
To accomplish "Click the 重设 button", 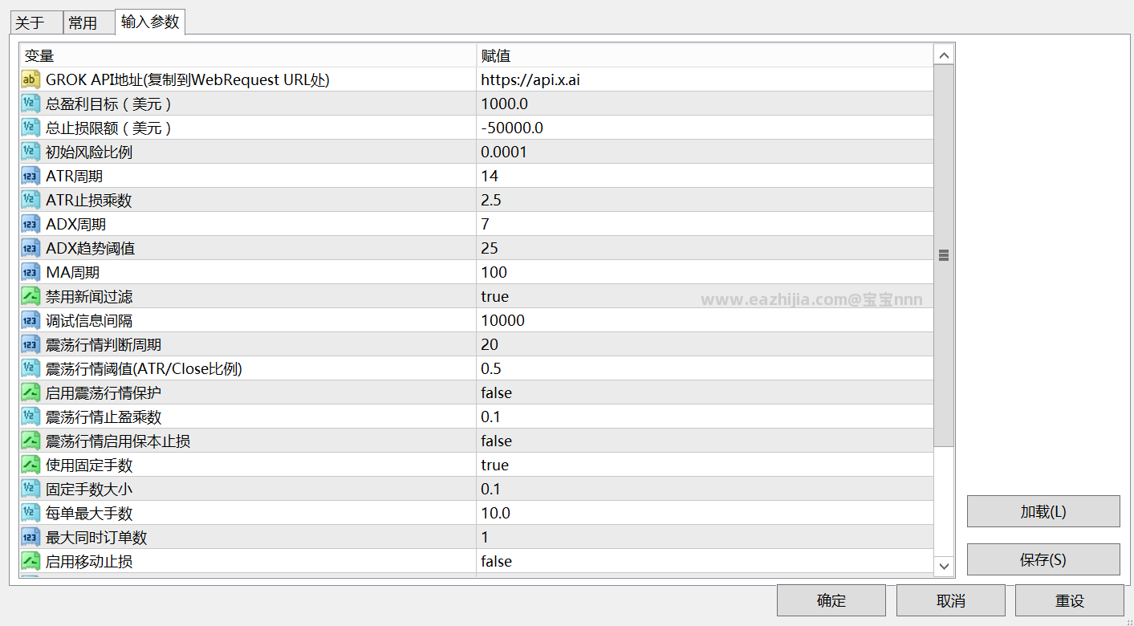I will [x=1070, y=600].
